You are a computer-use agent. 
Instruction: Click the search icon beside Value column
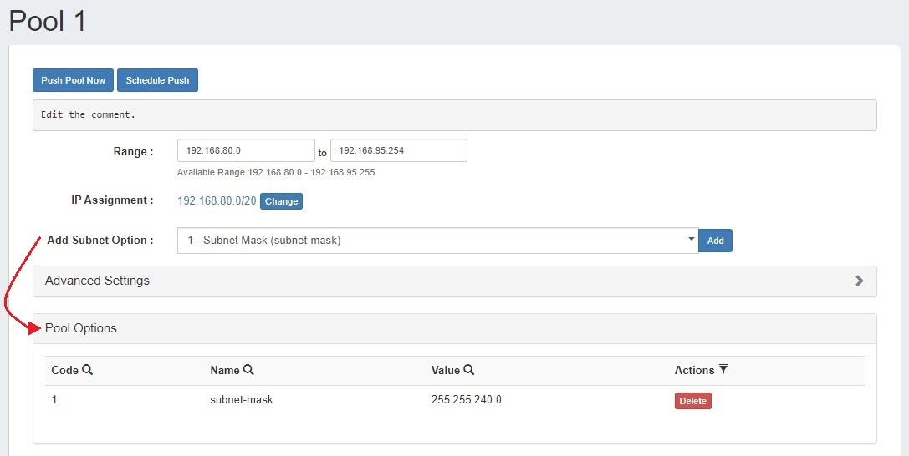point(469,370)
